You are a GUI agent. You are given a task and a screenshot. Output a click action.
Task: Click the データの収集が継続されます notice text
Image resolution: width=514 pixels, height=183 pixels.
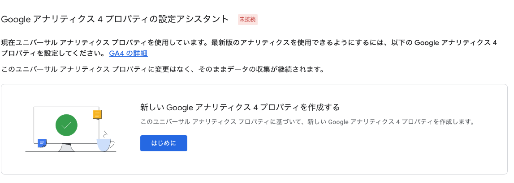269,69
